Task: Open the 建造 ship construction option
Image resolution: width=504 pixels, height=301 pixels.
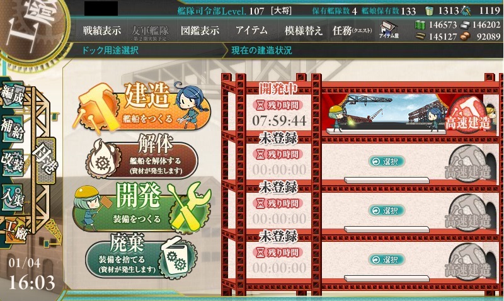Action: coord(143,107)
